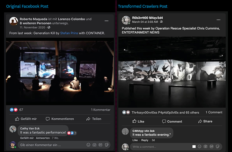232x152 pixels.
Task: Click sticker icon in Write a comment field
Action: [217, 146]
